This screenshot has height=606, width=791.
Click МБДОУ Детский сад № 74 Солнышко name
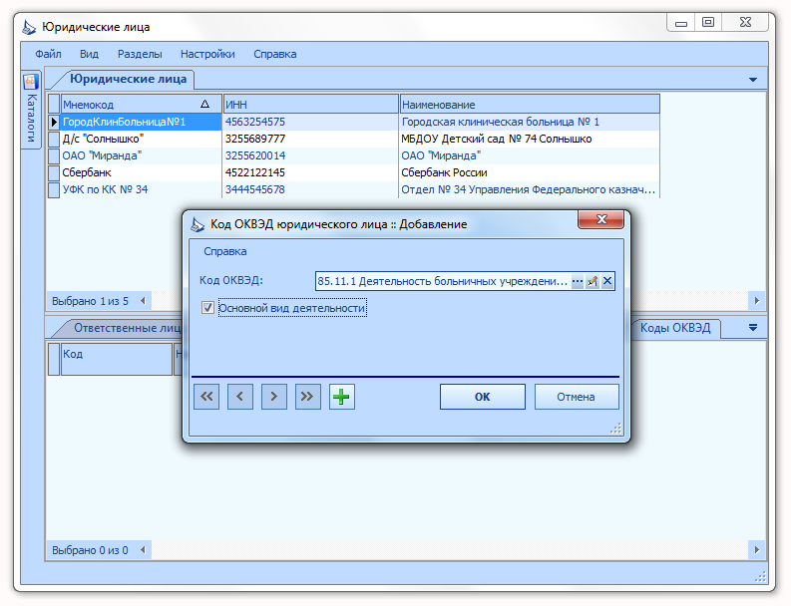(x=497, y=139)
